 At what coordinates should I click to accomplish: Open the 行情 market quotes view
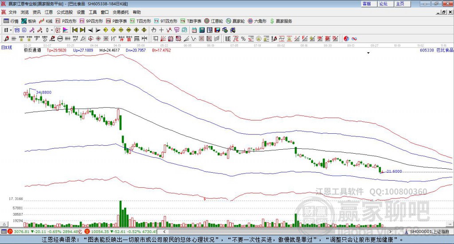tap(11, 21)
